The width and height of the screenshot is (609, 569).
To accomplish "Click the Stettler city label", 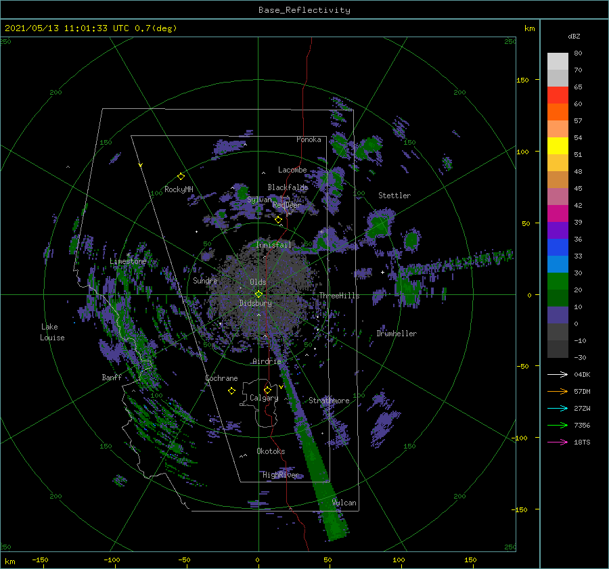I will [x=394, y=196].
